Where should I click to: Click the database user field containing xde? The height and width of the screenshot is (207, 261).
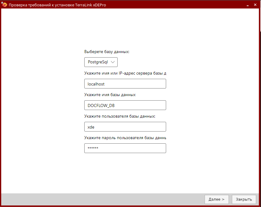125,127
